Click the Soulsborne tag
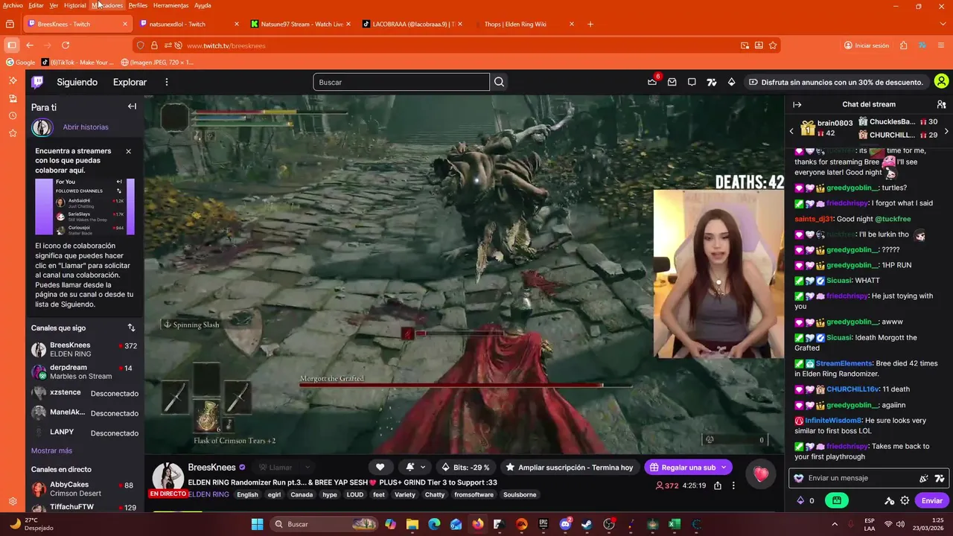 [520, 494]
